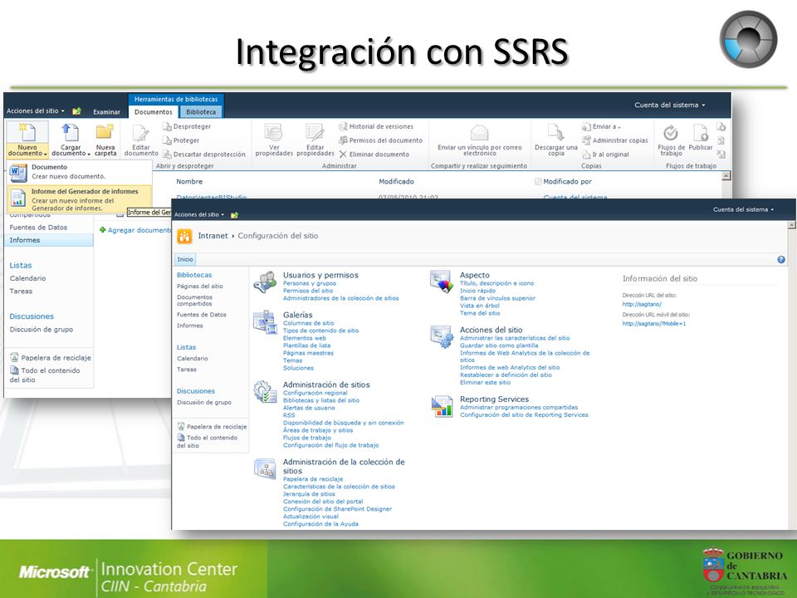
Task: Choose Informe del Generador de informes entry
Action: tap(80, 199)
